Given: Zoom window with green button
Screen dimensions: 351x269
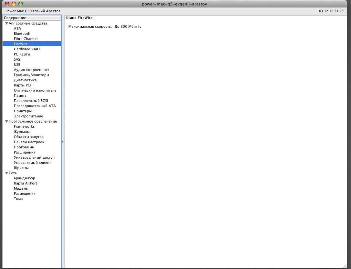Looking at the screenshot, I should point(21,4).
